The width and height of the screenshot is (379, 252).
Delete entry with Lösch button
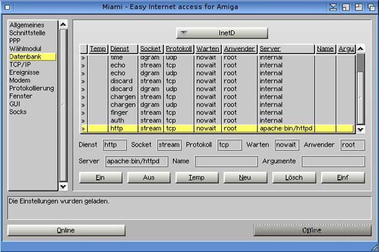294,178
